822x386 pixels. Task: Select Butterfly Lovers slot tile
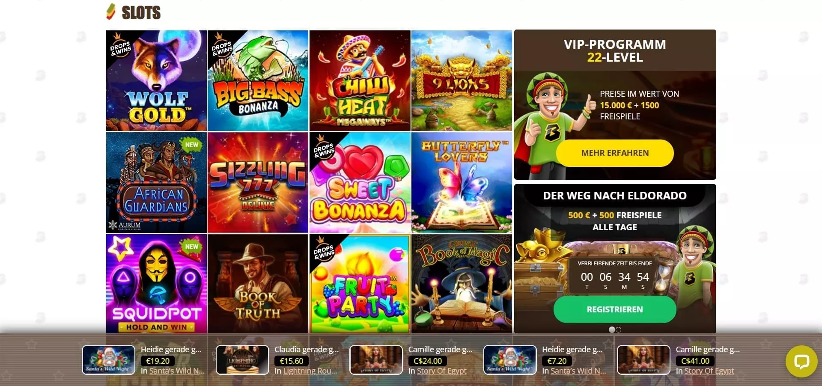[462, 182]
